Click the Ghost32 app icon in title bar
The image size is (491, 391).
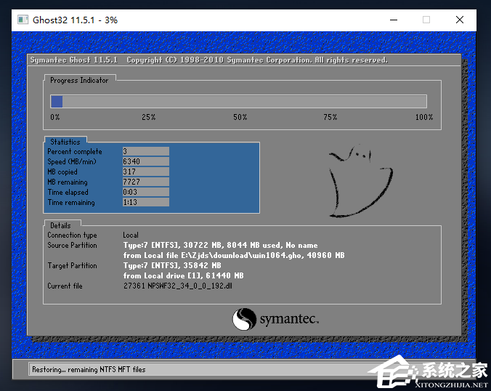(x=23, y=20)
